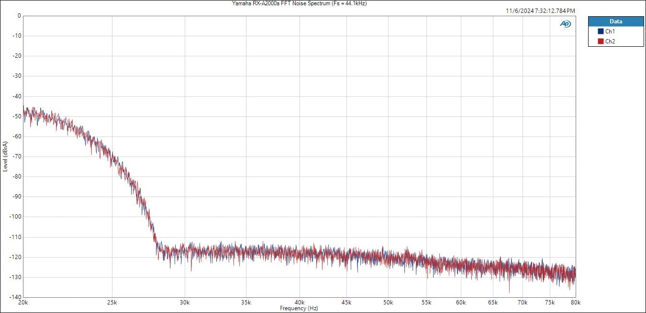The width and height of the screenshot is (646, 313).
Task: Select the Ch2 legend label
Action: point(610,42)
